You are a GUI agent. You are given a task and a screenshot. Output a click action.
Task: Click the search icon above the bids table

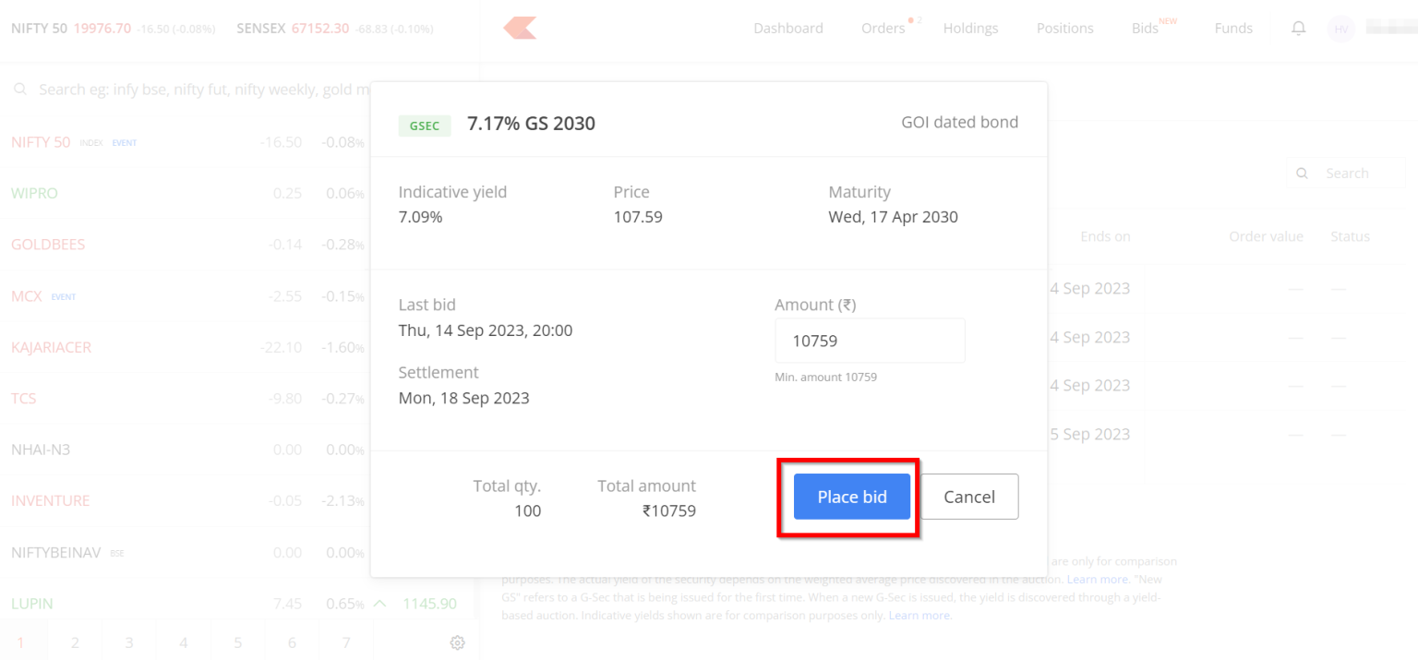point(1302,173)
